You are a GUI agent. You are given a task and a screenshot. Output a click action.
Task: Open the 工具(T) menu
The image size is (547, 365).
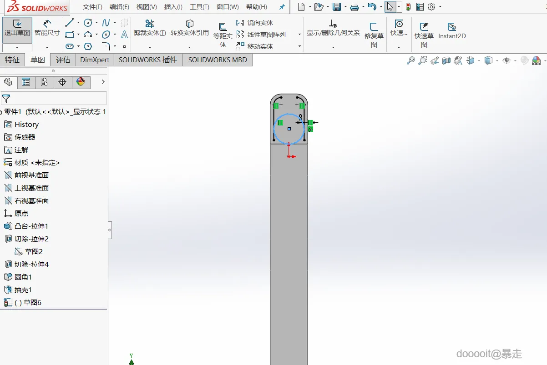coord(199,7)
